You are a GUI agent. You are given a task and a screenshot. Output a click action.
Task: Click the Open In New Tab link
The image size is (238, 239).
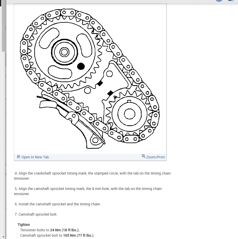pos(33,157)
